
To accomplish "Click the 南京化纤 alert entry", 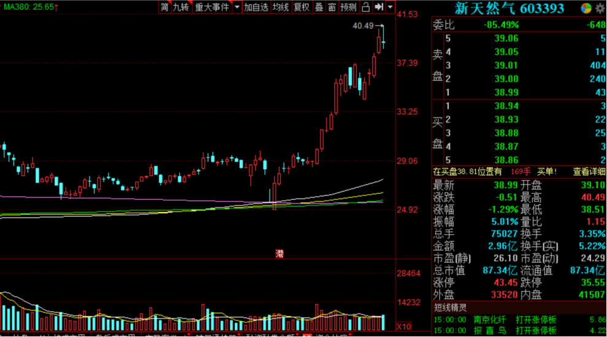I will click(x=489, y=320).
